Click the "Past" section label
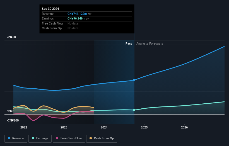 [129, 43]
